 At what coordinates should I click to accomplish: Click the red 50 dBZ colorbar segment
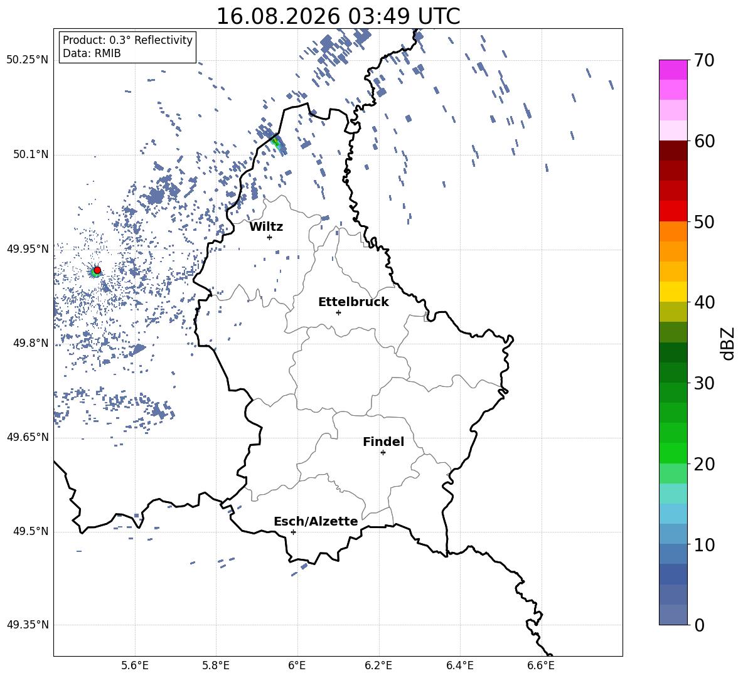click(673, 211)
